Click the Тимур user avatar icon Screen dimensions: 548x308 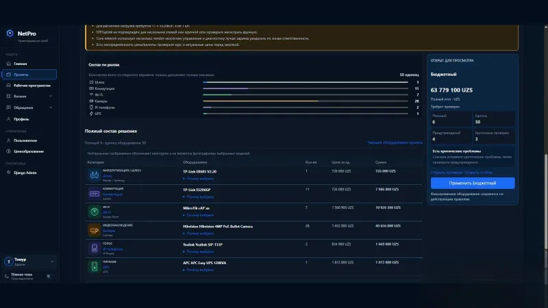click(x=9, y=261)
